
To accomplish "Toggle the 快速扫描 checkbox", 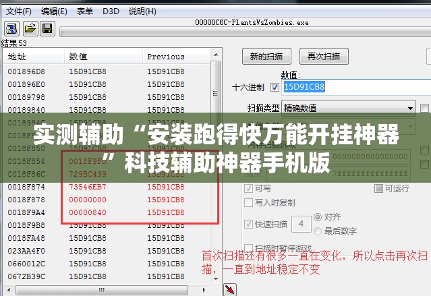I will coord(248,224).
